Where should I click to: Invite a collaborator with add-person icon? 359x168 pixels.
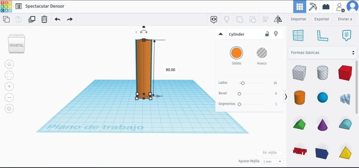click(340, 7)
